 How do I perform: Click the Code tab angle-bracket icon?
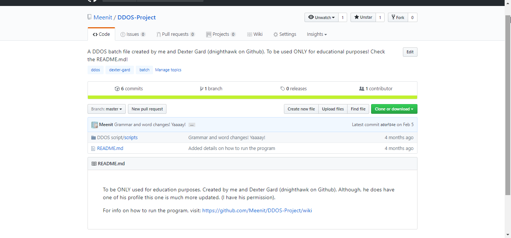tap(95, 34)
